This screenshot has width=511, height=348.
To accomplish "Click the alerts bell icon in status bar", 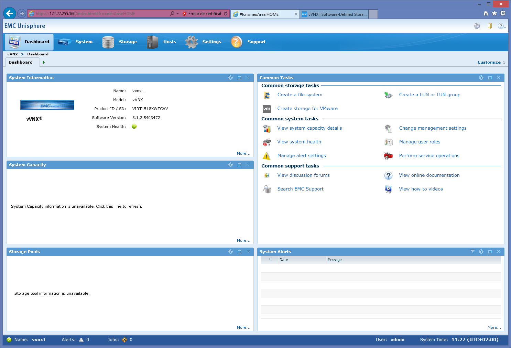I will click(x=81, y=340).
